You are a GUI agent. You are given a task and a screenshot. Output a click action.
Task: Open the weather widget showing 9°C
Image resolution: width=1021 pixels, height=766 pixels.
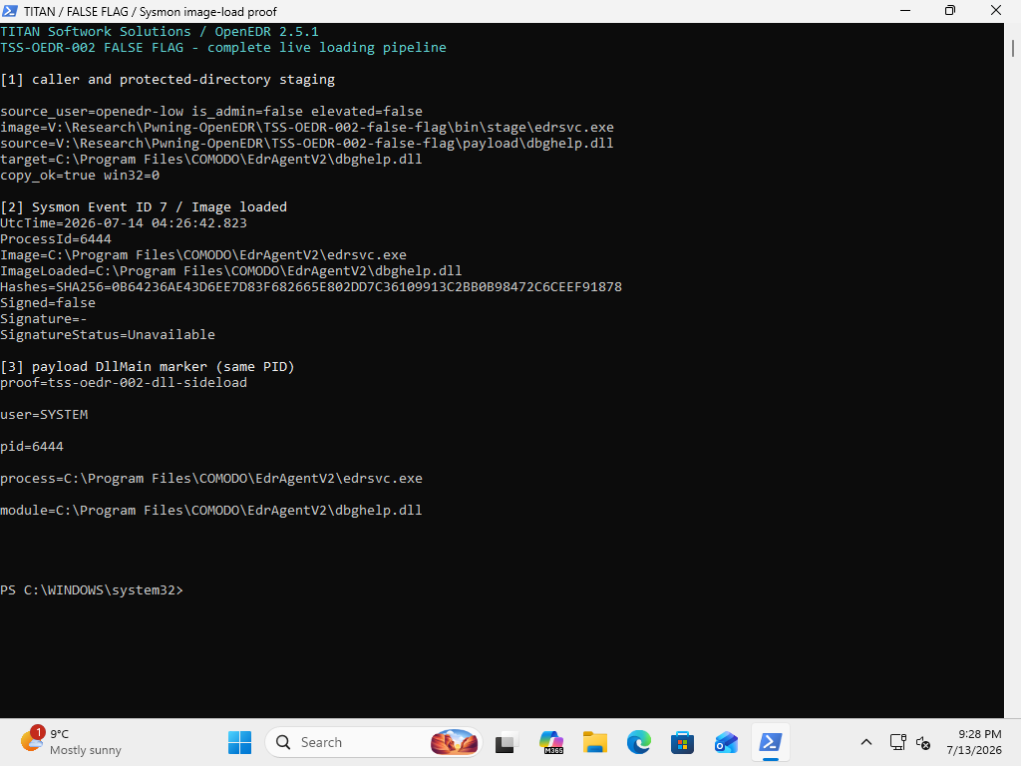(72, 742)
